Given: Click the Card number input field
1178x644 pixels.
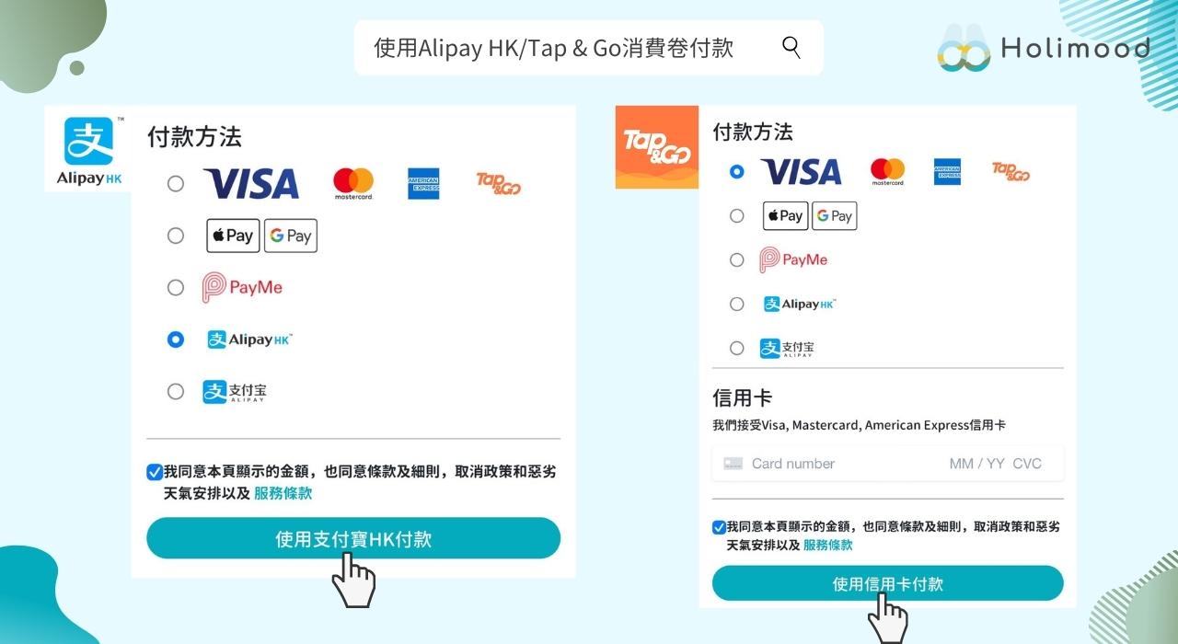Looking at the screenshot, I should (x=888, y=464).
